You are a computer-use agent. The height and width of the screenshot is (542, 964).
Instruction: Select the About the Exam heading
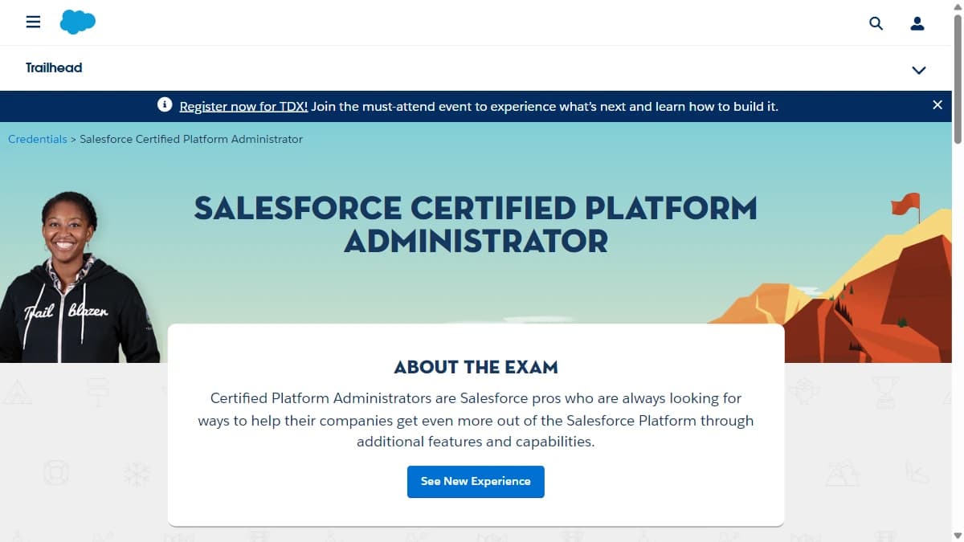click(x=476, y=368)
